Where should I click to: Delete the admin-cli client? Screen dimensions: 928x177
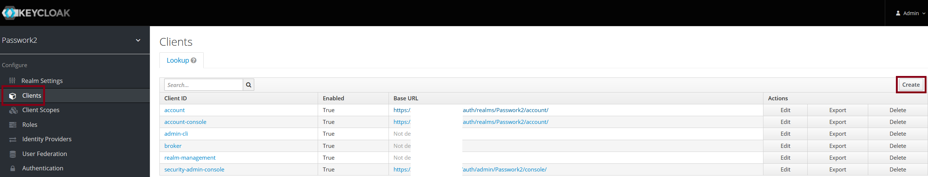click(897, 134)
